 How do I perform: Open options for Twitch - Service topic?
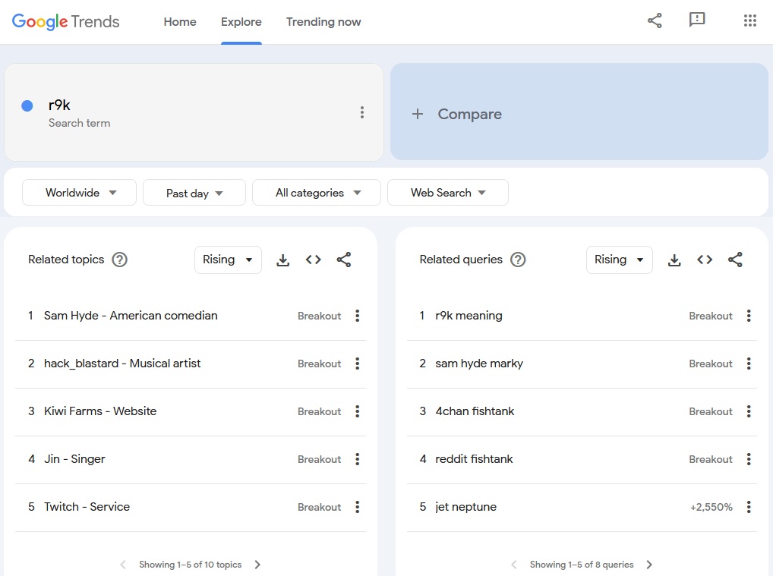(358, 506)
